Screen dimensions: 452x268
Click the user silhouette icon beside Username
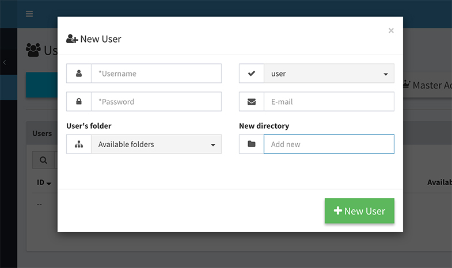tap(79, 74)
